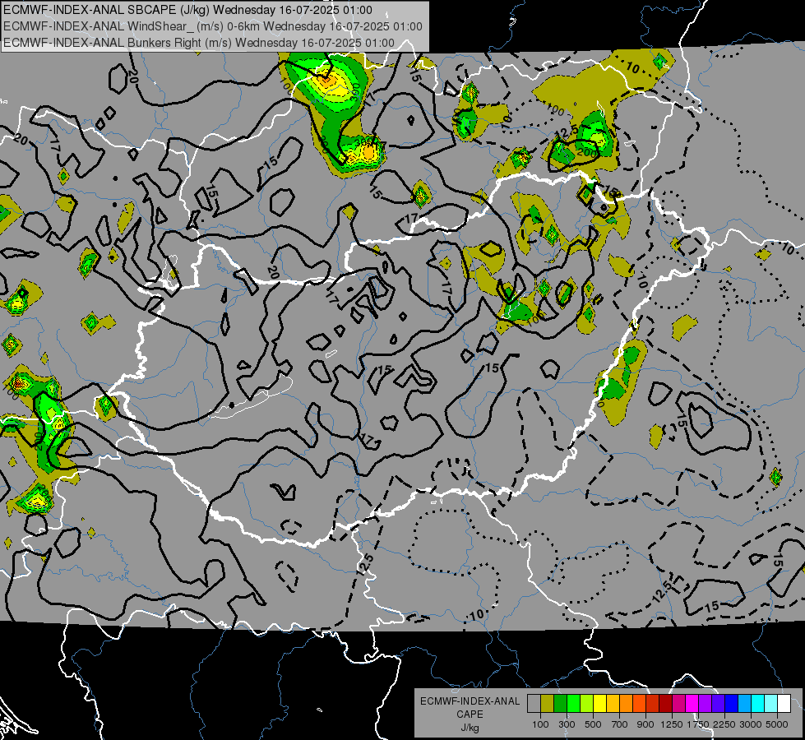Click the legend value 300
805x740 pixels.
(567, 724)
